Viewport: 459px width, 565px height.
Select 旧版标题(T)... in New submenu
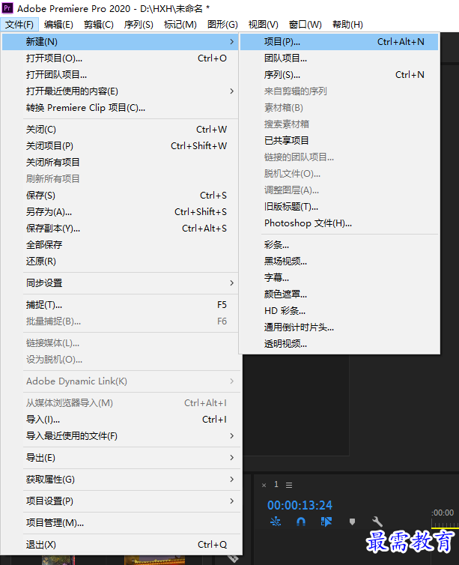pos(339,207)
